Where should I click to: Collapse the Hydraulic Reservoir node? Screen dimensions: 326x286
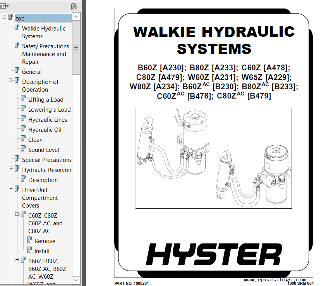(10, 169)
